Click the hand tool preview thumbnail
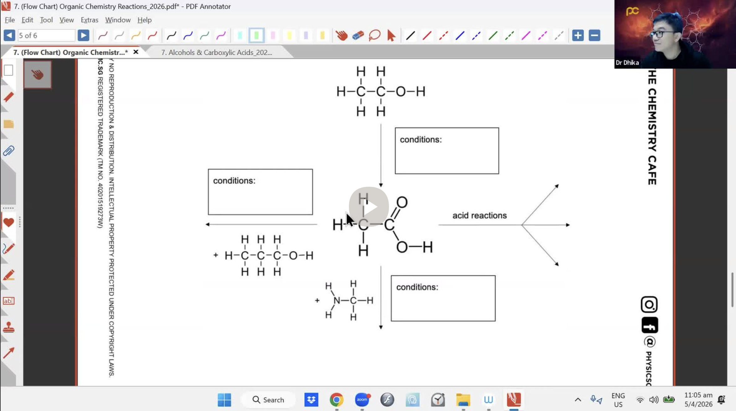Viewport: 736px width, 411px height. pos(38,74)
